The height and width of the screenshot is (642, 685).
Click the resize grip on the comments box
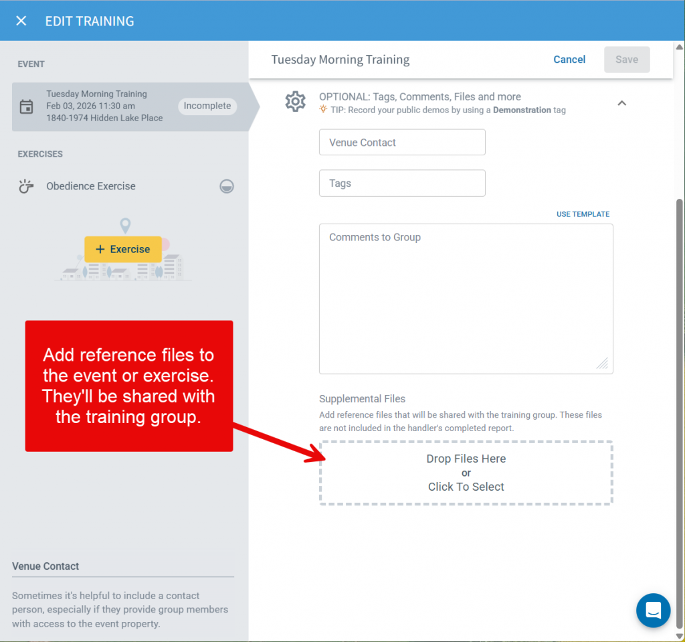point(603,364)
